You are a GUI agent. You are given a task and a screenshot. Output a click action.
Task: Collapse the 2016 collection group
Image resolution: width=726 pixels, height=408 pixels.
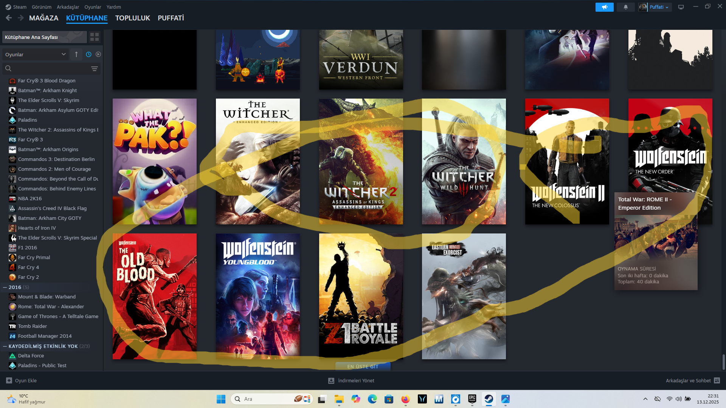pos(5,287)
